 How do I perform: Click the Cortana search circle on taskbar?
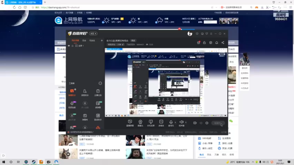[11, 162]
